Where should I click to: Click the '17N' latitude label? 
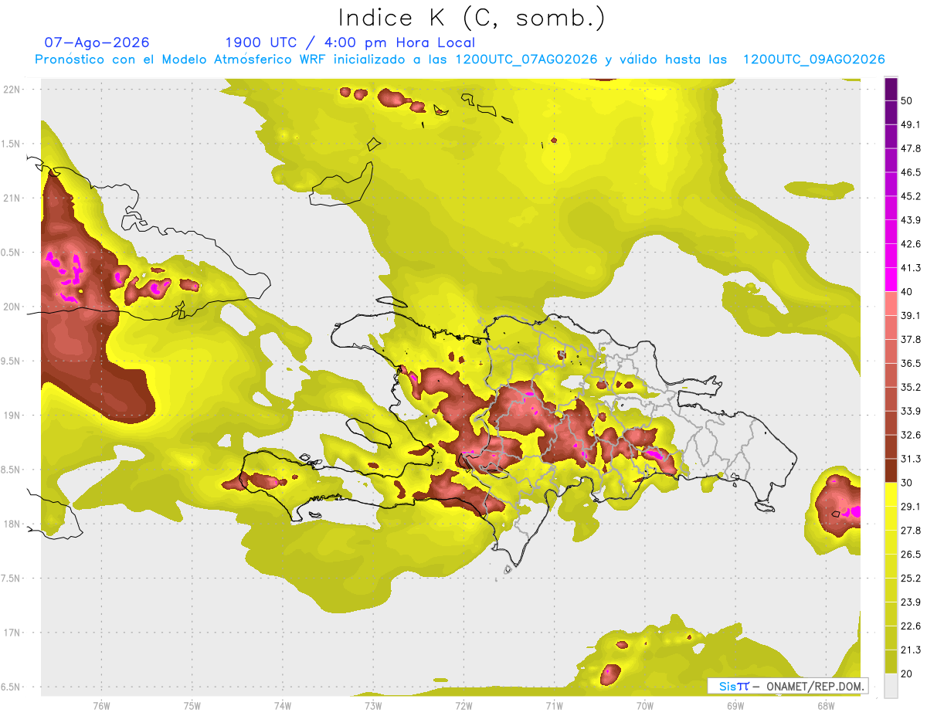coord(12,633)
